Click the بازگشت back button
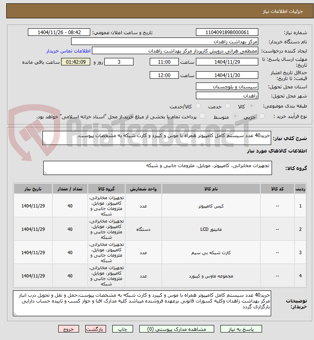 click(x=95, y=329)
